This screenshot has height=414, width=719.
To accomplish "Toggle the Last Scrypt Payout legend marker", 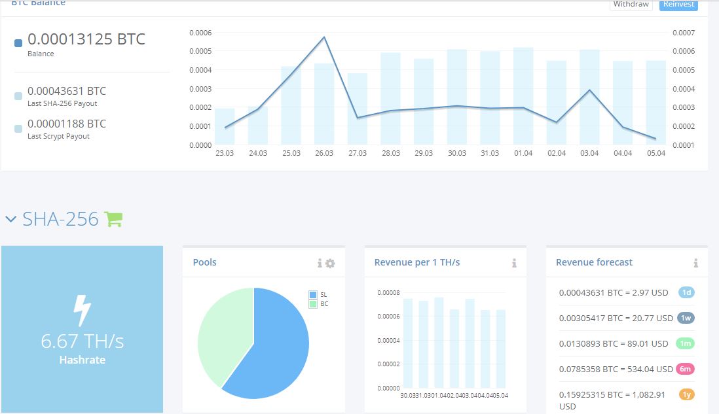I will pyautogui.click(x=18, y=129).
